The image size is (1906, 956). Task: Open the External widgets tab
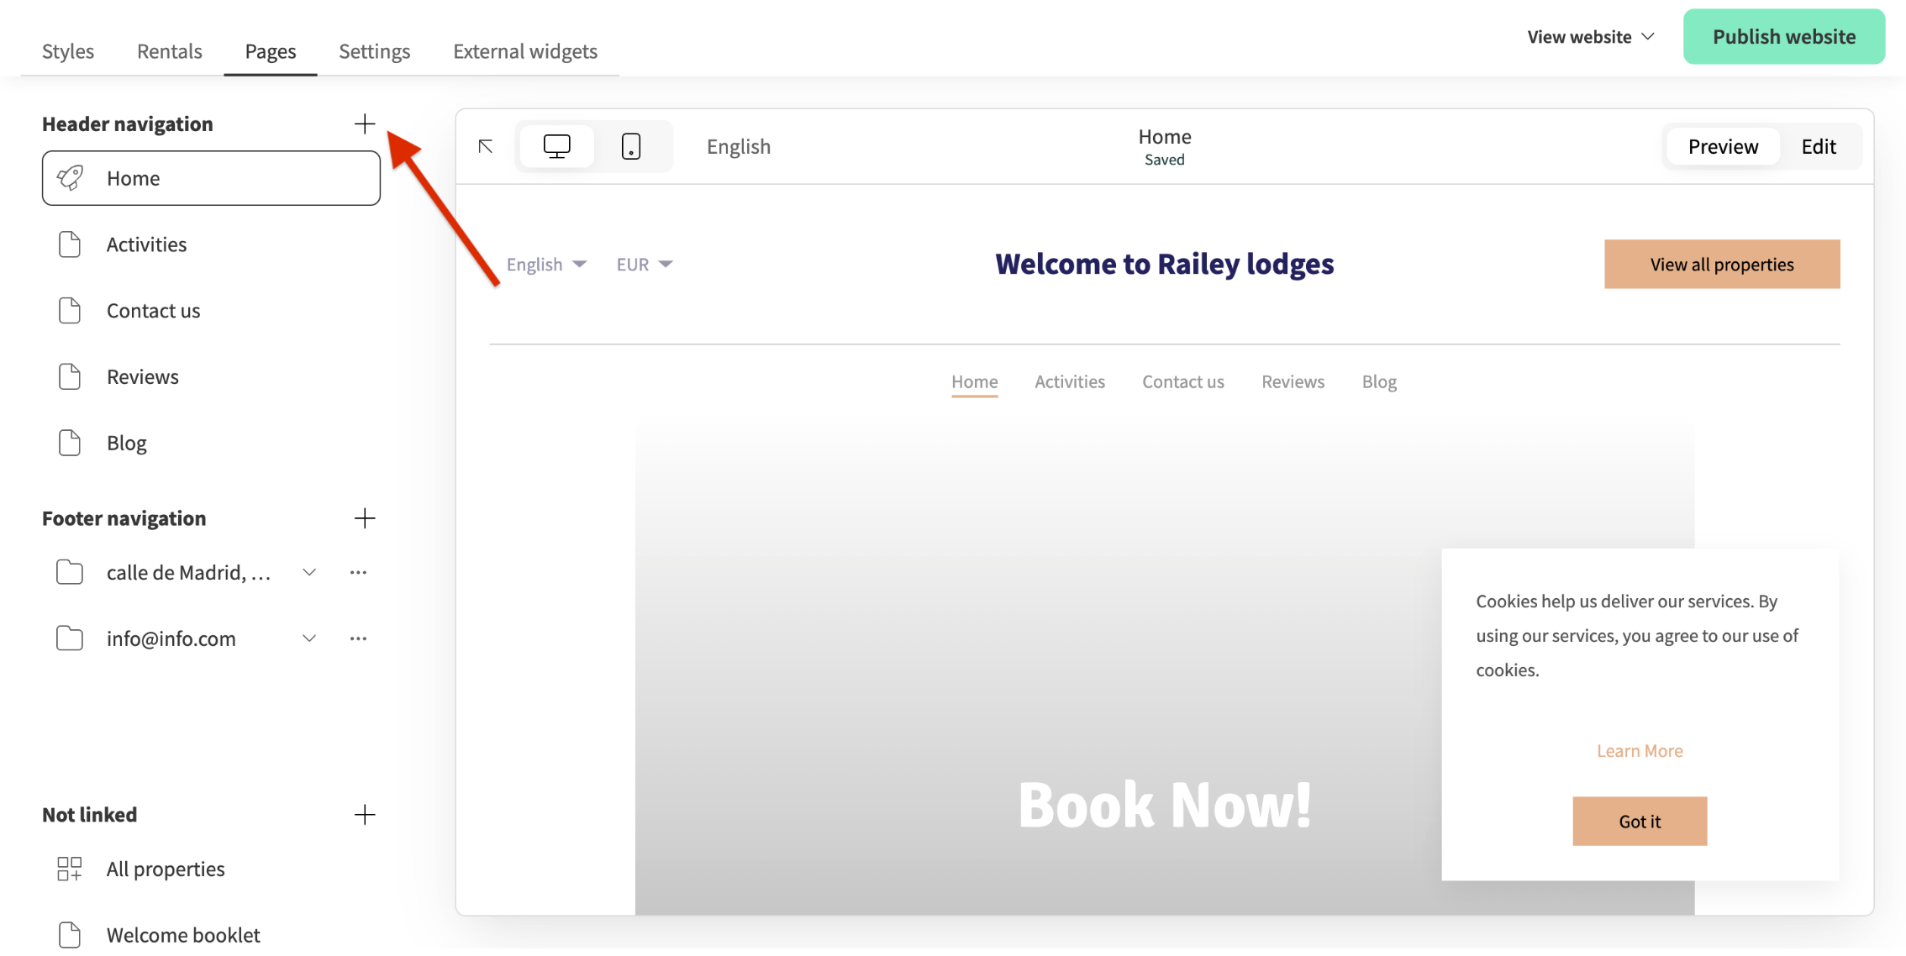click(x=524, y=50)
